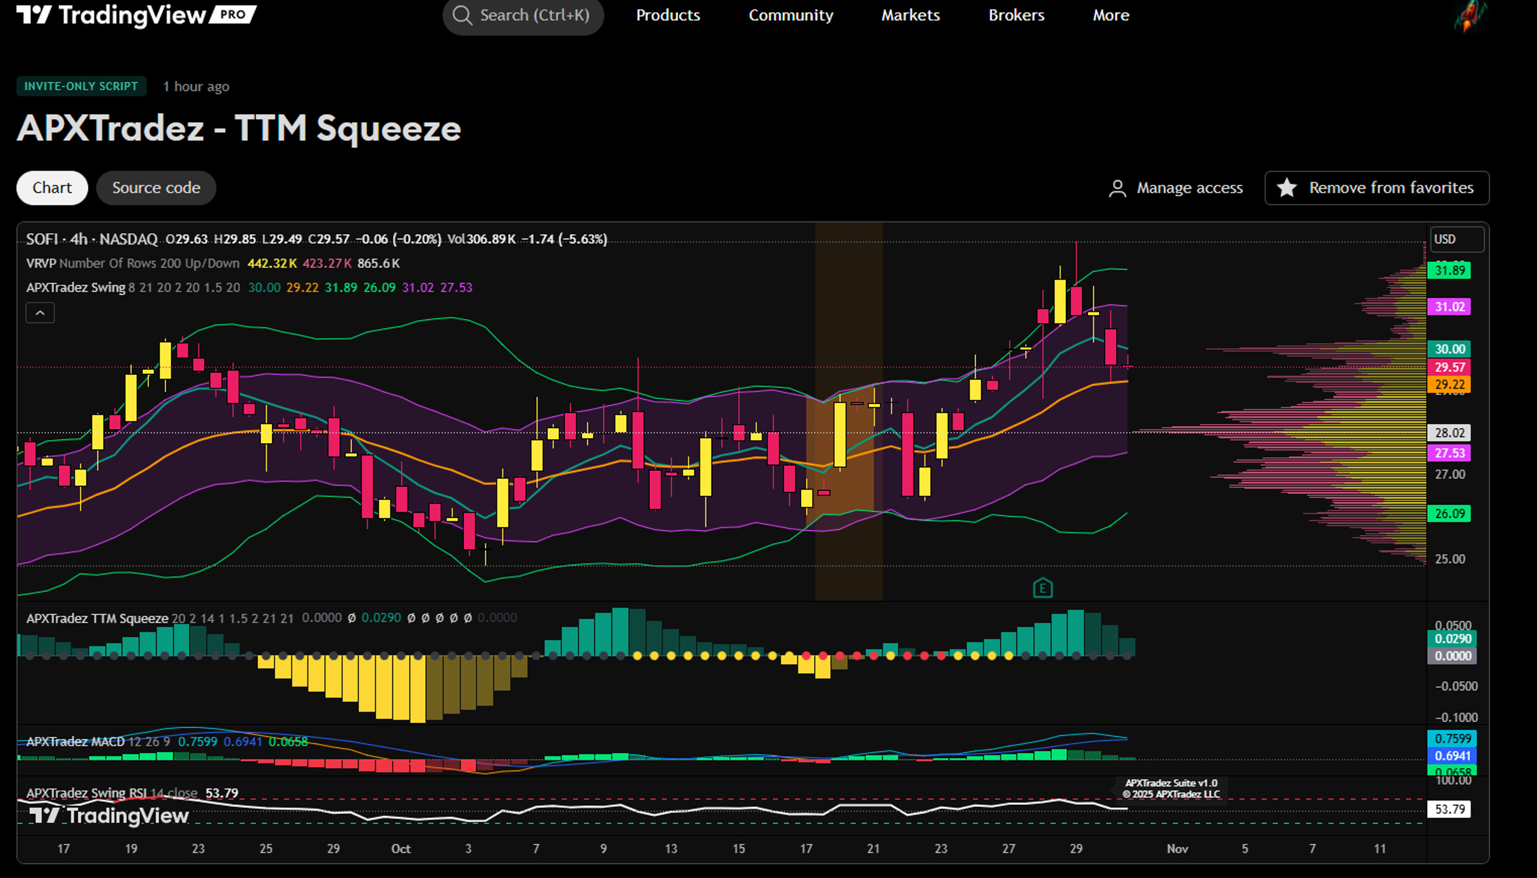1537x878 pixels.
Task: Switch to the Source code tab
Action: (156, 188)
